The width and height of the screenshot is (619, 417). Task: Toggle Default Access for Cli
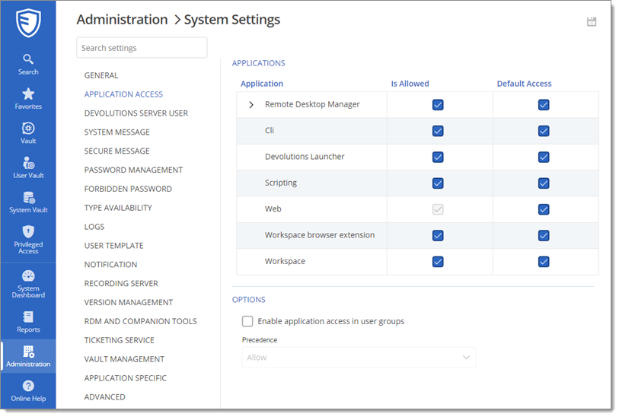544,131
